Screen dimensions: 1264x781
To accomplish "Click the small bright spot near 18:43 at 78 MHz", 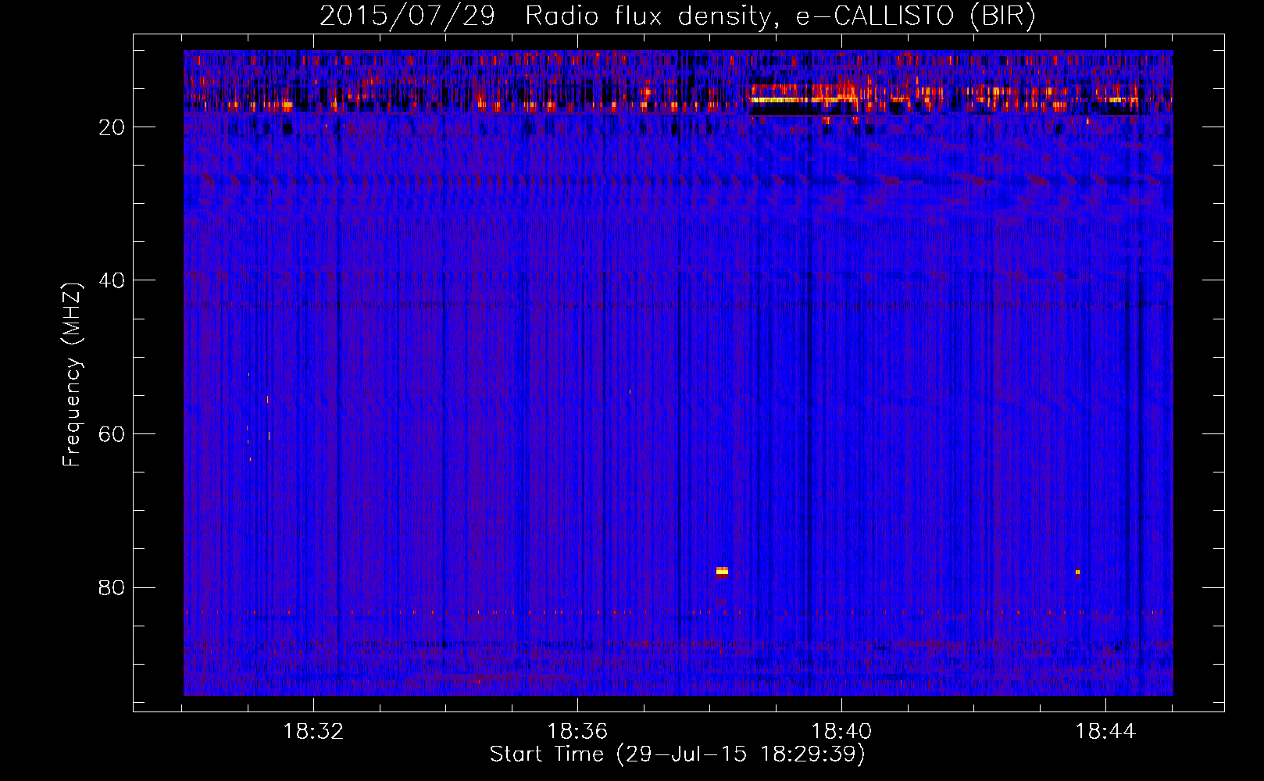I will tap(1077, 572).
